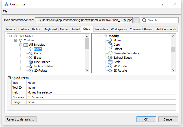Viewport: 183px width, 127px height.
Task: Click the red Erase X icon
Action: [31, 58]
